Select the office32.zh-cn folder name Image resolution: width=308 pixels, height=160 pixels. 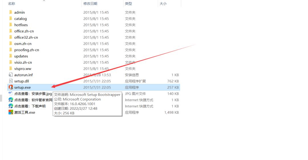26,37
